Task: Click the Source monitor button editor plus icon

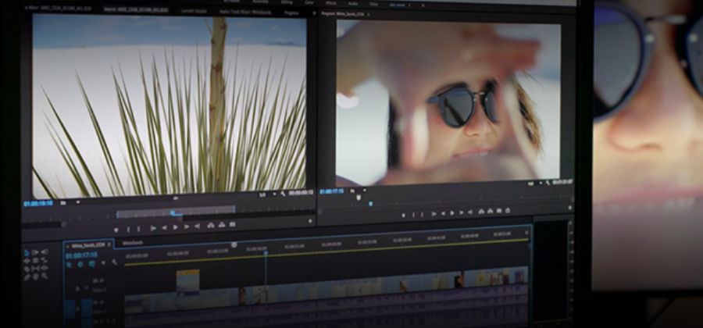Action: click(309, 221)
